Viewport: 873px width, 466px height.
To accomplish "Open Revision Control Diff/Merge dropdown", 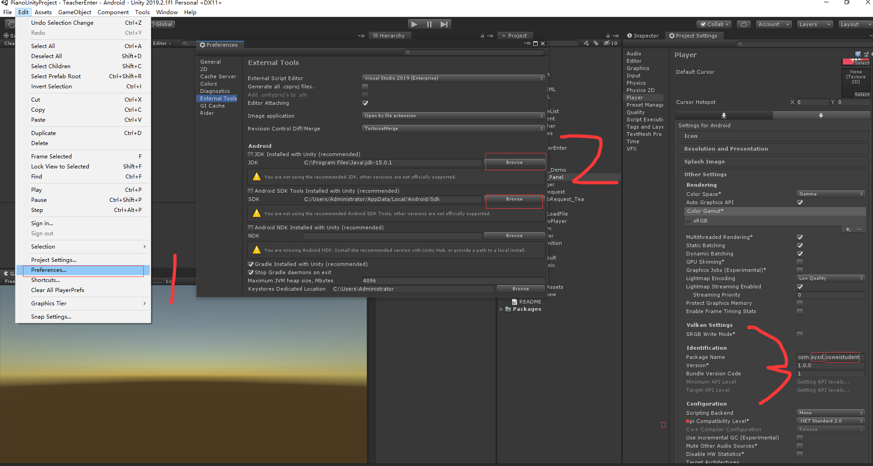I will [x=453, y=129].
